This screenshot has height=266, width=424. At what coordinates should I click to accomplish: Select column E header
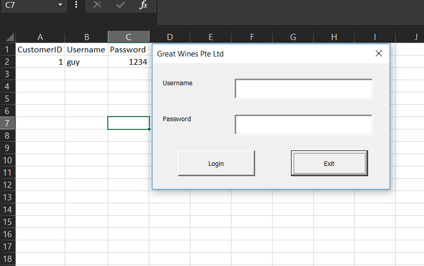[210, 37]
